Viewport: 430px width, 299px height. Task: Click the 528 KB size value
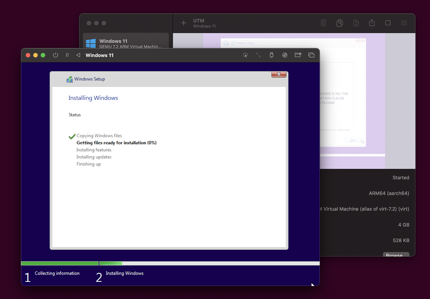click(401, 241)
